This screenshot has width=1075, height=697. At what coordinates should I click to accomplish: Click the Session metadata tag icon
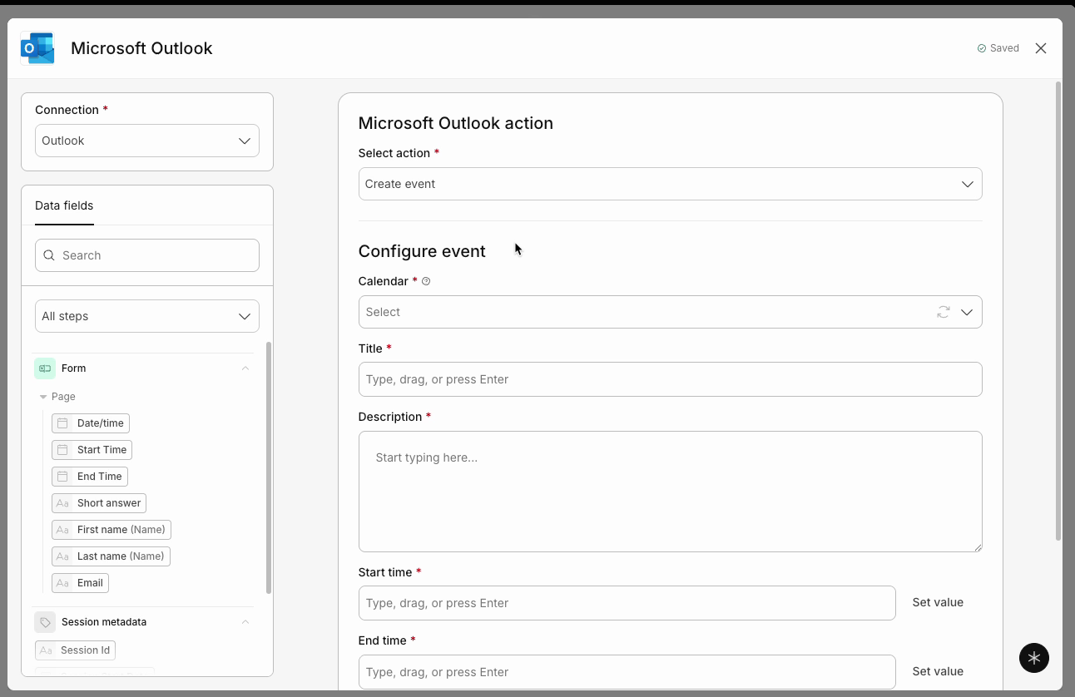coord(45,622)
